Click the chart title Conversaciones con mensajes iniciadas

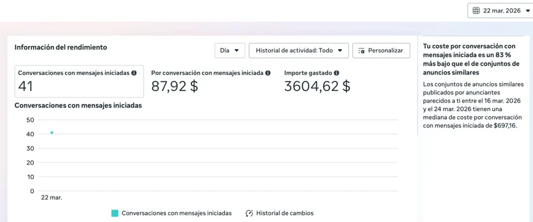pyautogui.click(x=78, y=106)
